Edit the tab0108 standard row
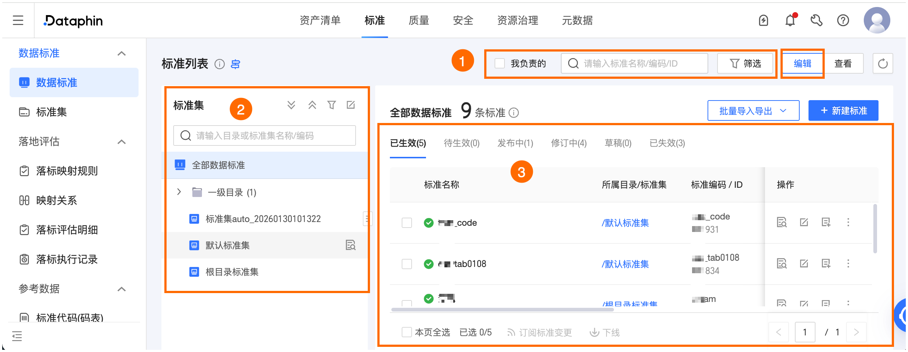The height and width of the screenshot is (352, 908). pos(804,264)
